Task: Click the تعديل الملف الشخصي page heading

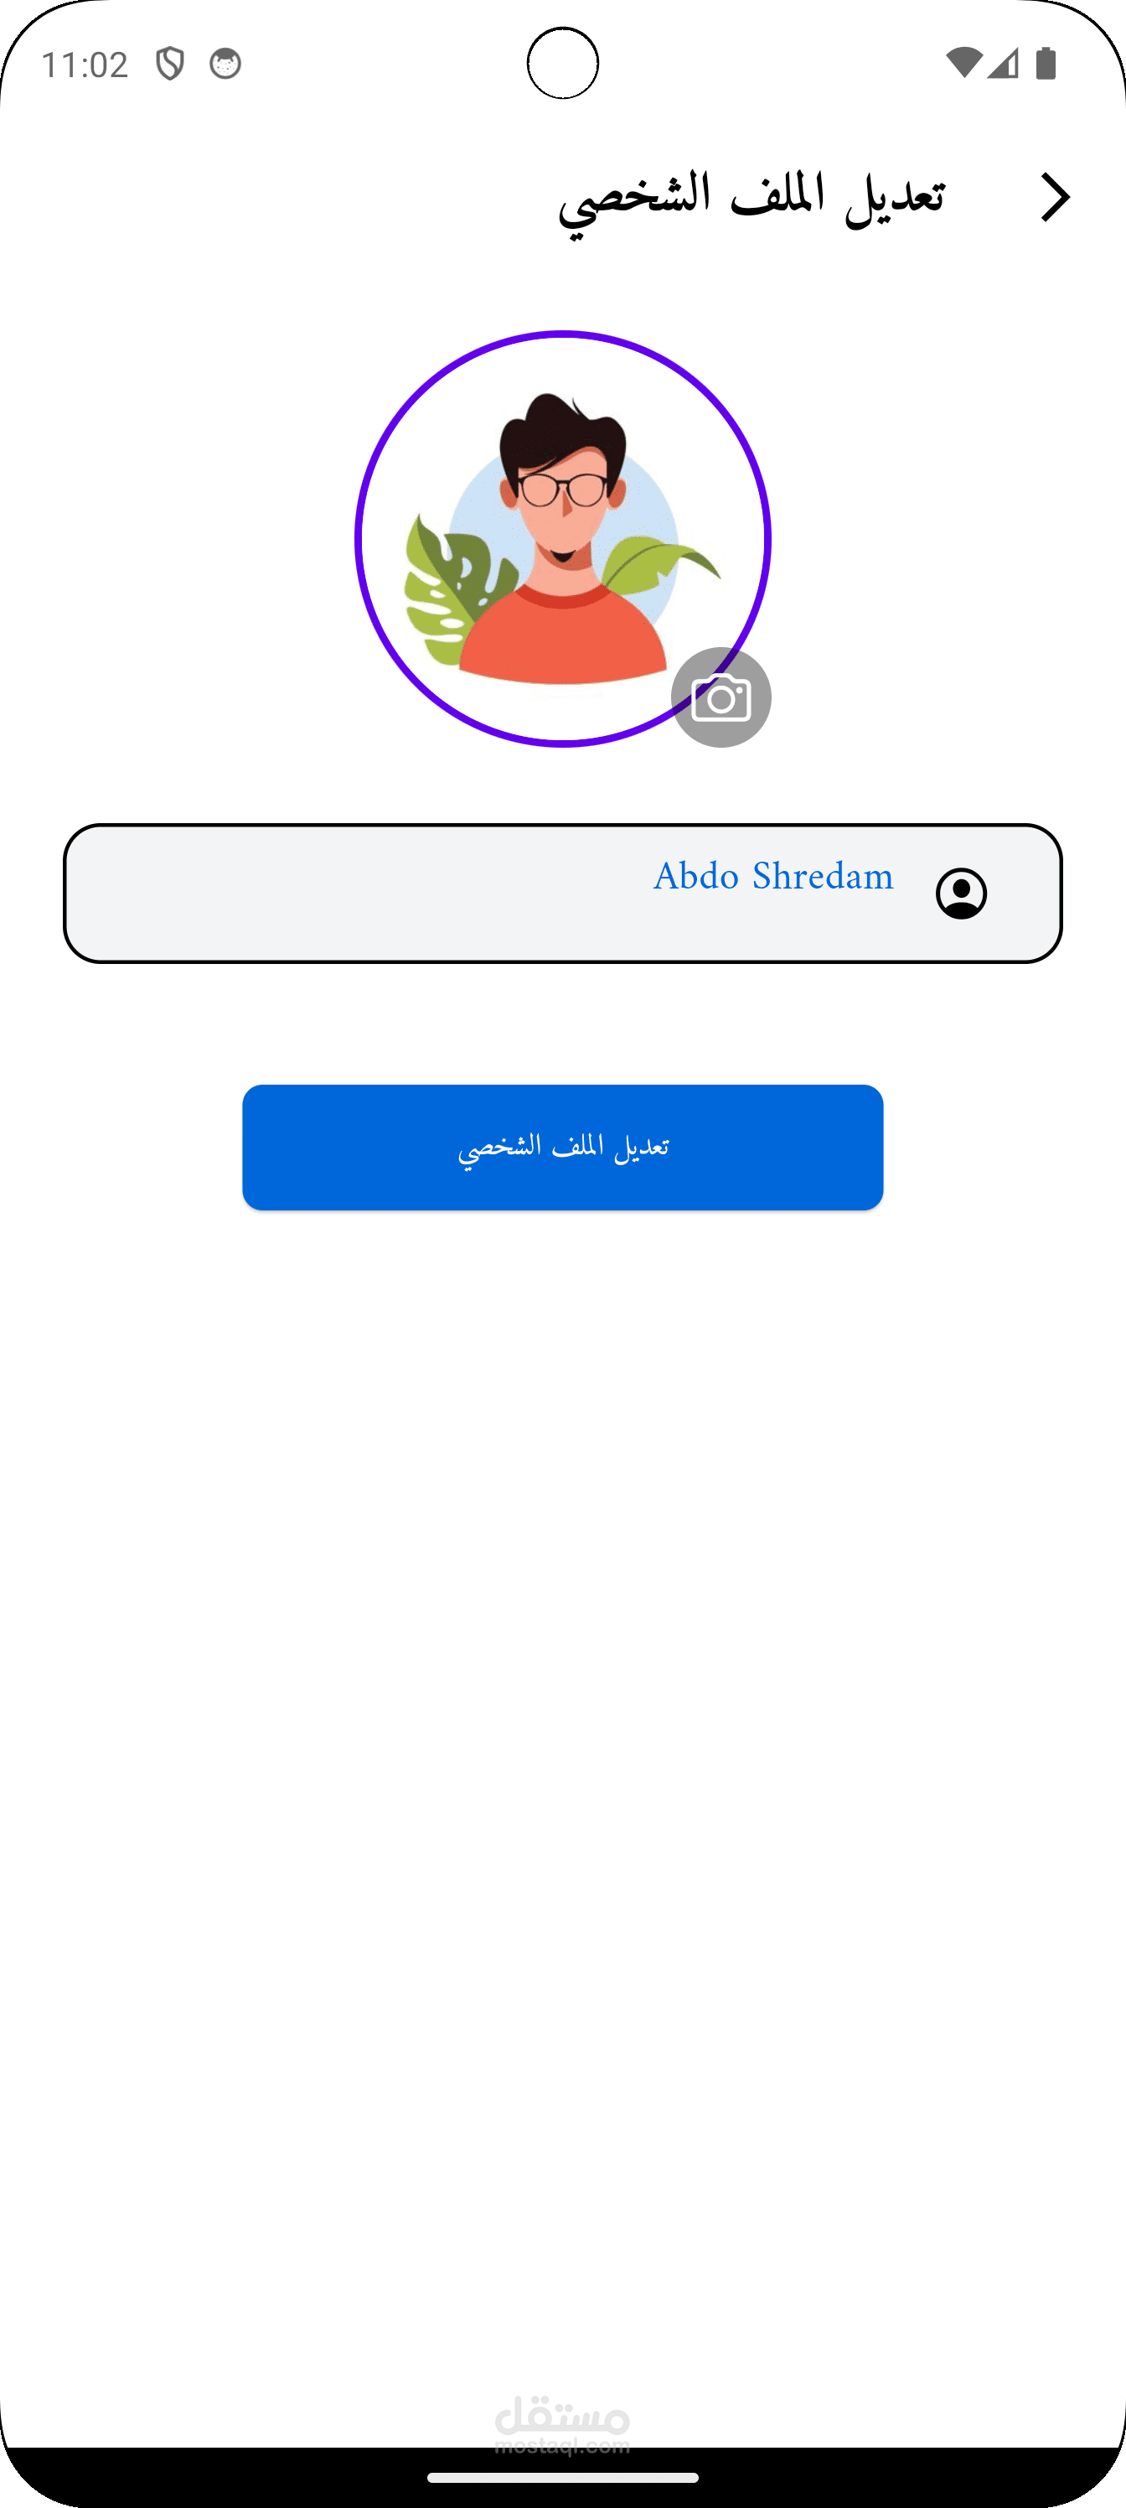Action: pyautogui.click(x=751, y=198)
